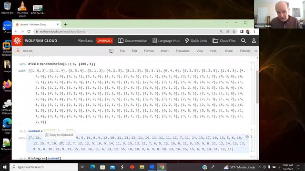Viewport: 305px width, 171px height.
Task: Open the Zoom desktop shortcut
Action: [8, 27]
